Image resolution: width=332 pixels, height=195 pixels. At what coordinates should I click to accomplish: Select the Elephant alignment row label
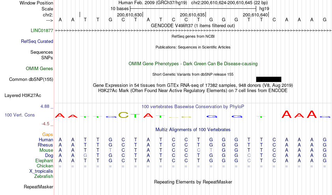coord(44,161)
